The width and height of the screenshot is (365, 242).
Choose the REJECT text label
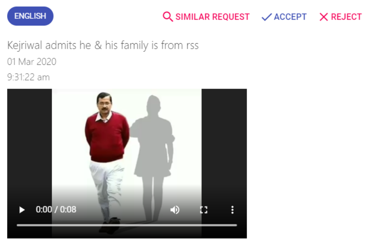(x=346, y=17)
